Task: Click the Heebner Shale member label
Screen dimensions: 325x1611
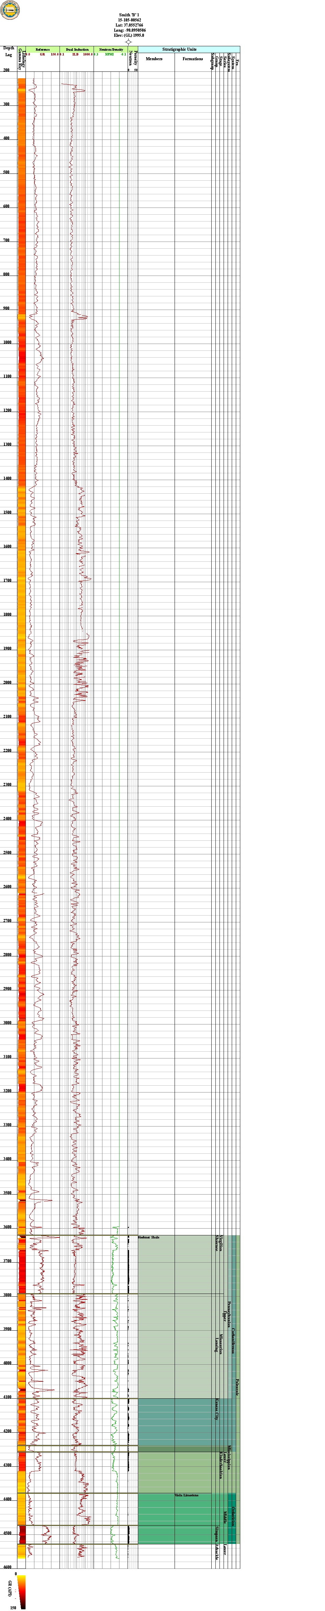Action: point(149,1238)
